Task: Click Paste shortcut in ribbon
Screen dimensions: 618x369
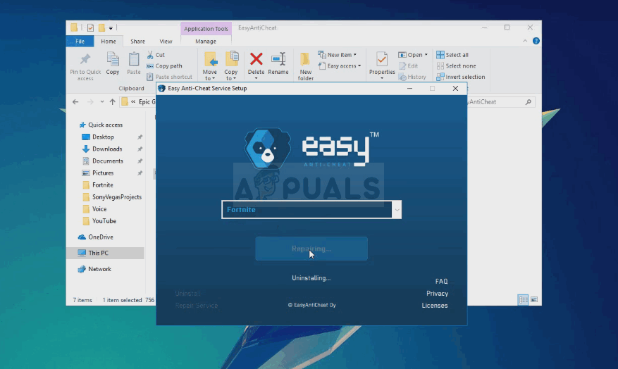Action: (170, 77)
